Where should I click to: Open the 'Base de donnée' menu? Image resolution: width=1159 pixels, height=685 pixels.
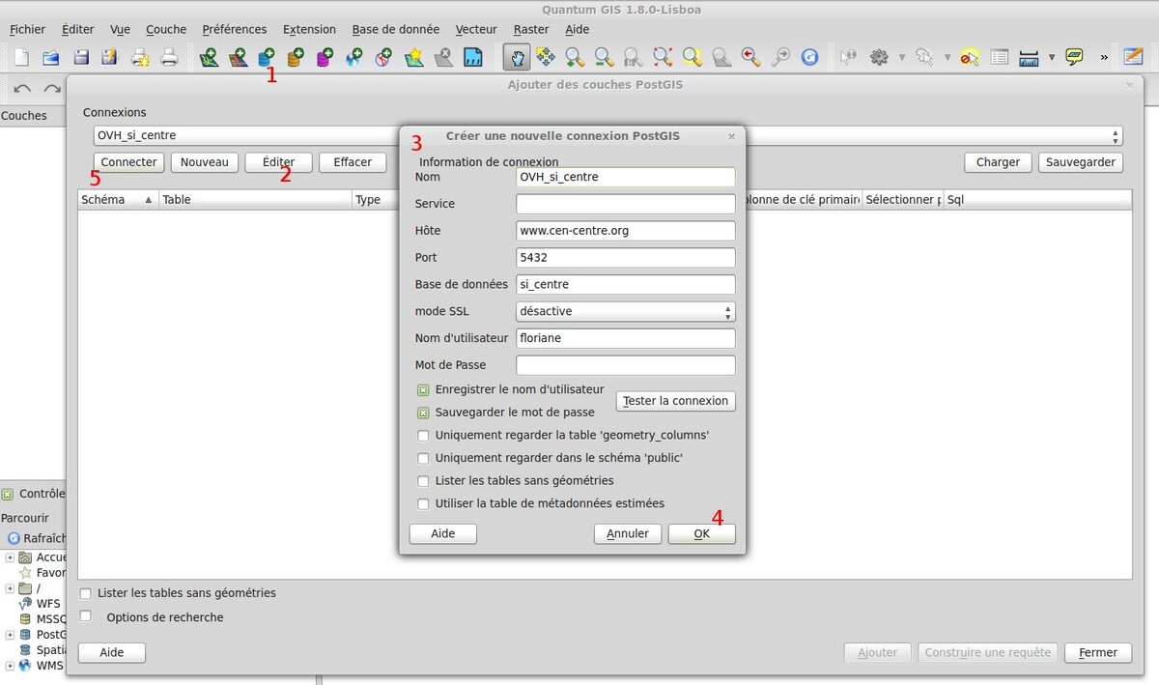pos(395,30)
